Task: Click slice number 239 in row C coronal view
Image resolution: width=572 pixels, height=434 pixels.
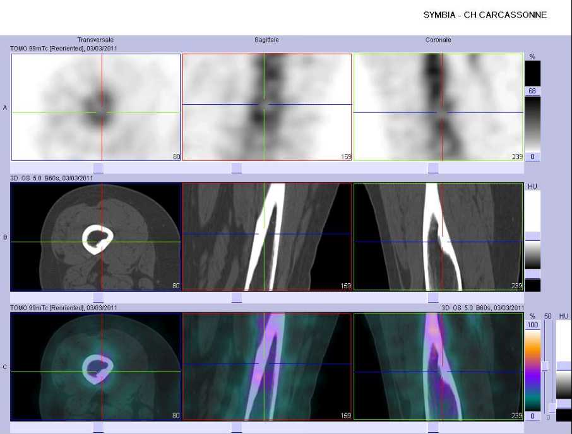Action: click(517, 416)
